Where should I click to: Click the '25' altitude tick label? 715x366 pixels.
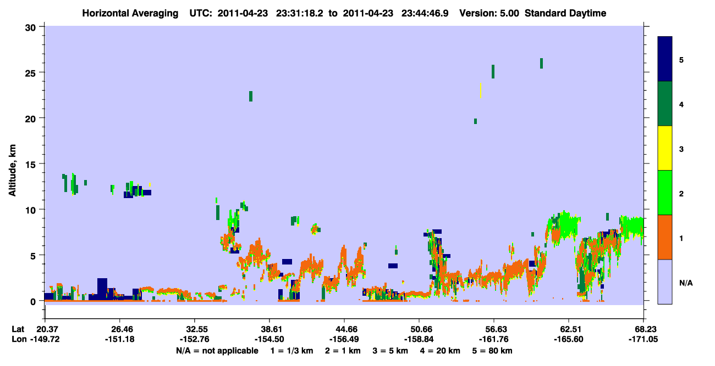(31, 72)
